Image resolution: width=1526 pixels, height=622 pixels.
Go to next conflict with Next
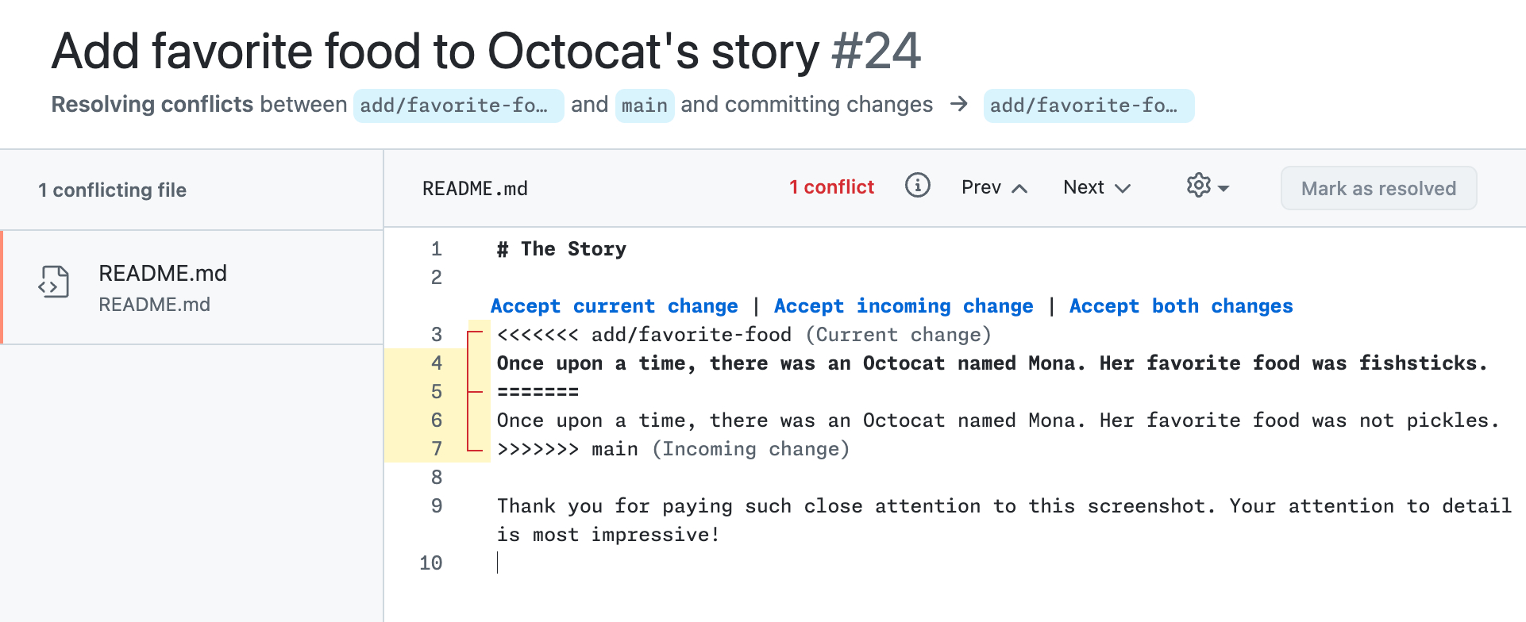coord(1096,188)
